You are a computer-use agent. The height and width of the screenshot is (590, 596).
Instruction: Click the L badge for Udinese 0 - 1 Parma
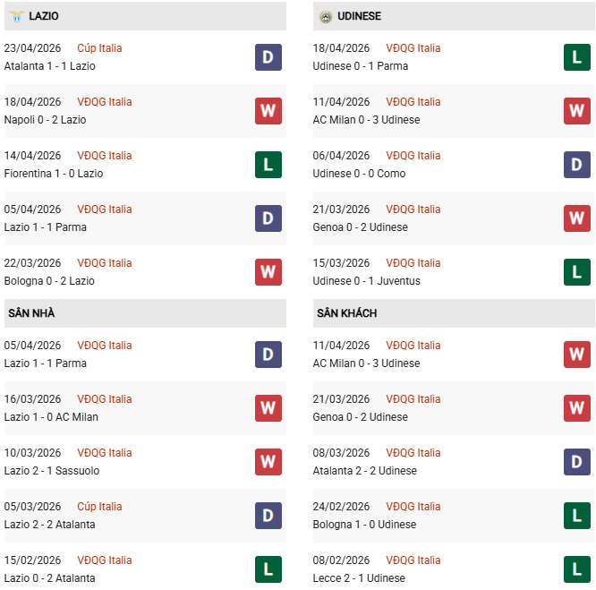point(577,57)
